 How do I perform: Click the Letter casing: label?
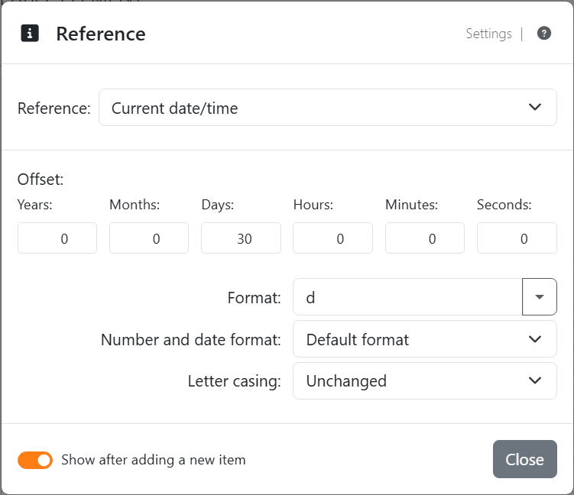coord(235,381)
